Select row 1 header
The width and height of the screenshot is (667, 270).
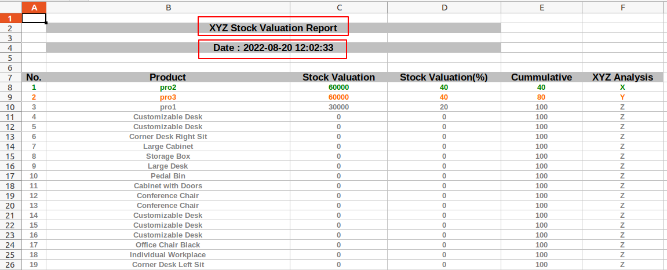click(x=10, y=19)
